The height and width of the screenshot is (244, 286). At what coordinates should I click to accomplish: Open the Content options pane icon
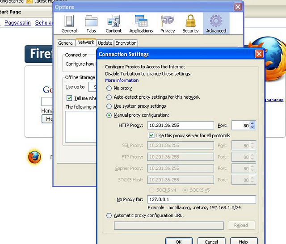pos(114,24)
